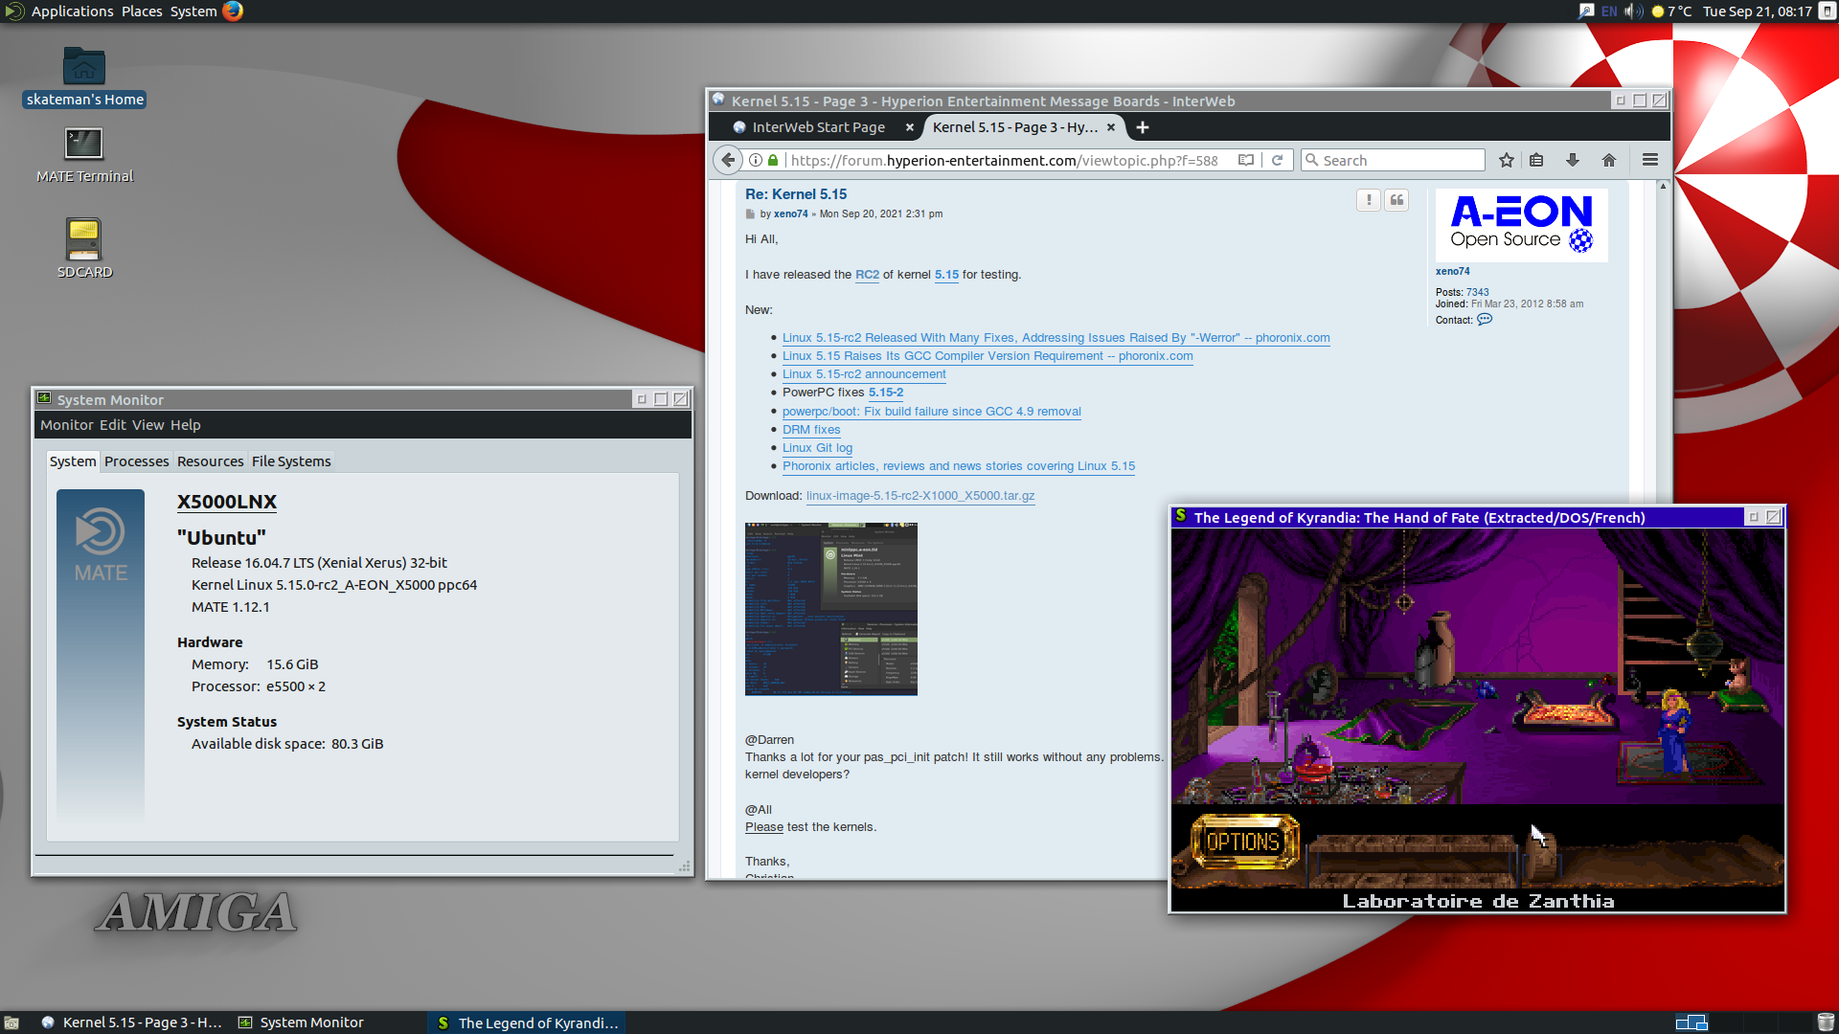Open new browser tab with plus
This screenshot has width=1839, height=1034.
[1143, 127]
